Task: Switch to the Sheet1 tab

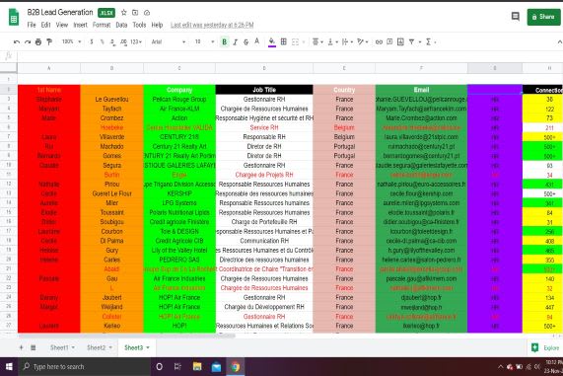Action: [x=62, y=347]
